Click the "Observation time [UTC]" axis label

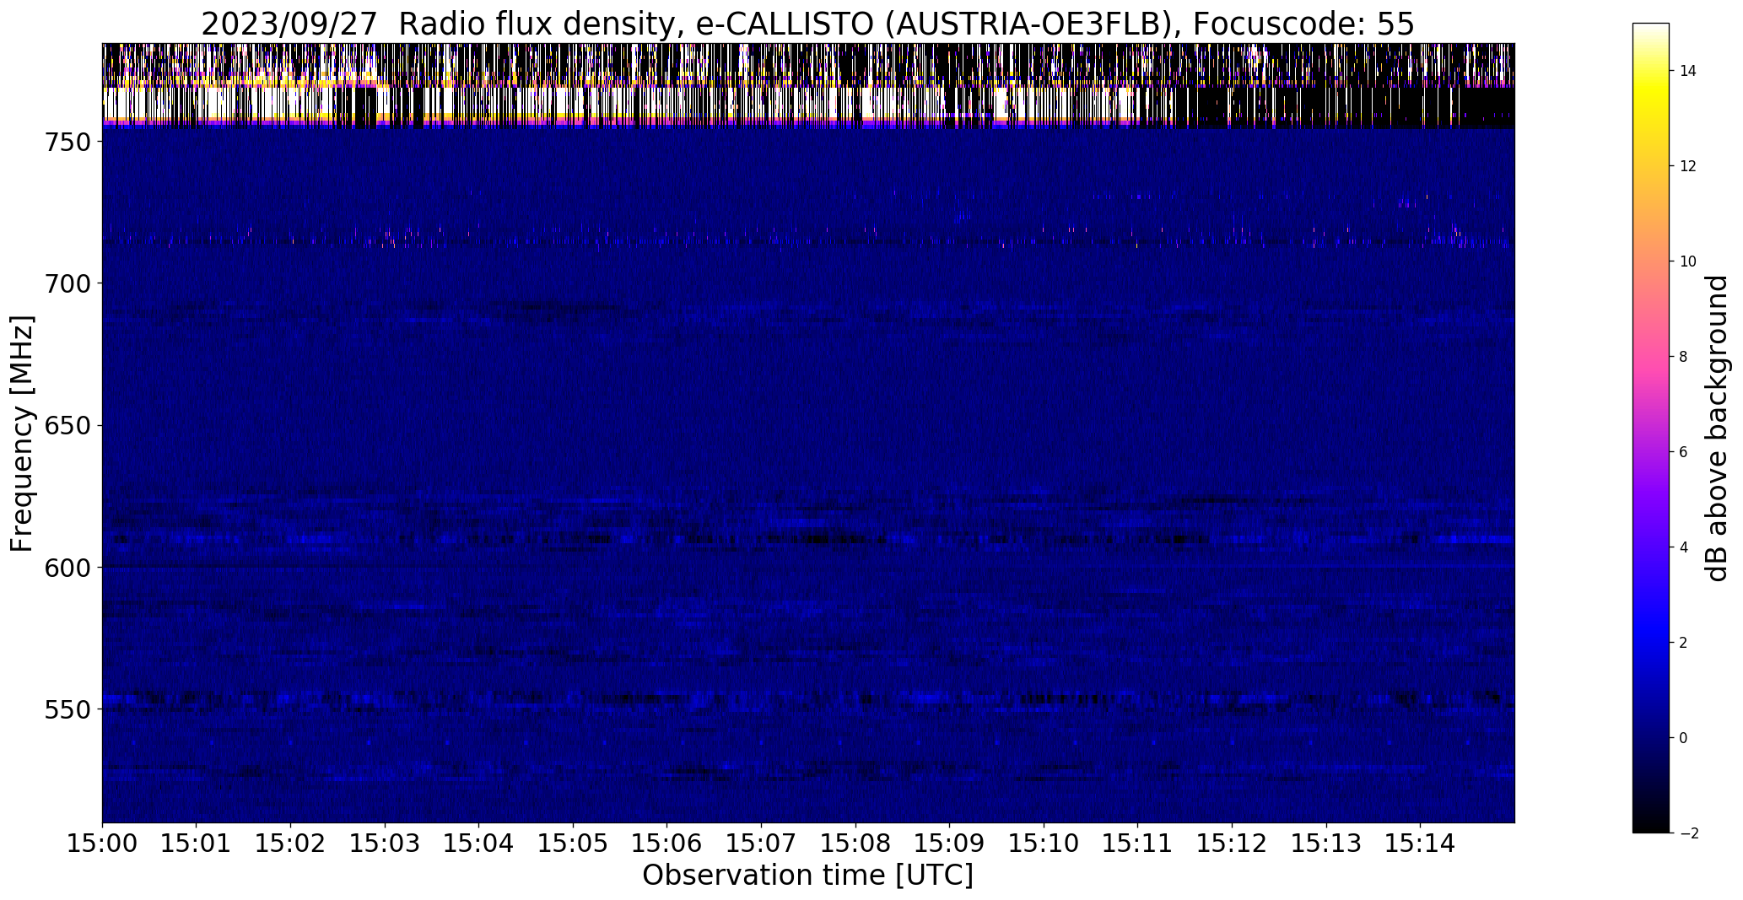pyautogui.click(x=807, y=876)
